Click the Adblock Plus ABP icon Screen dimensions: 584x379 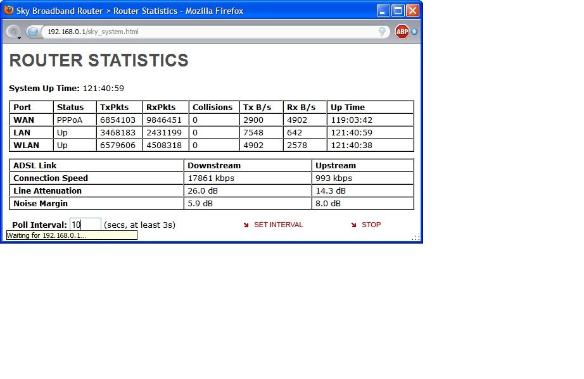point(402,32)
